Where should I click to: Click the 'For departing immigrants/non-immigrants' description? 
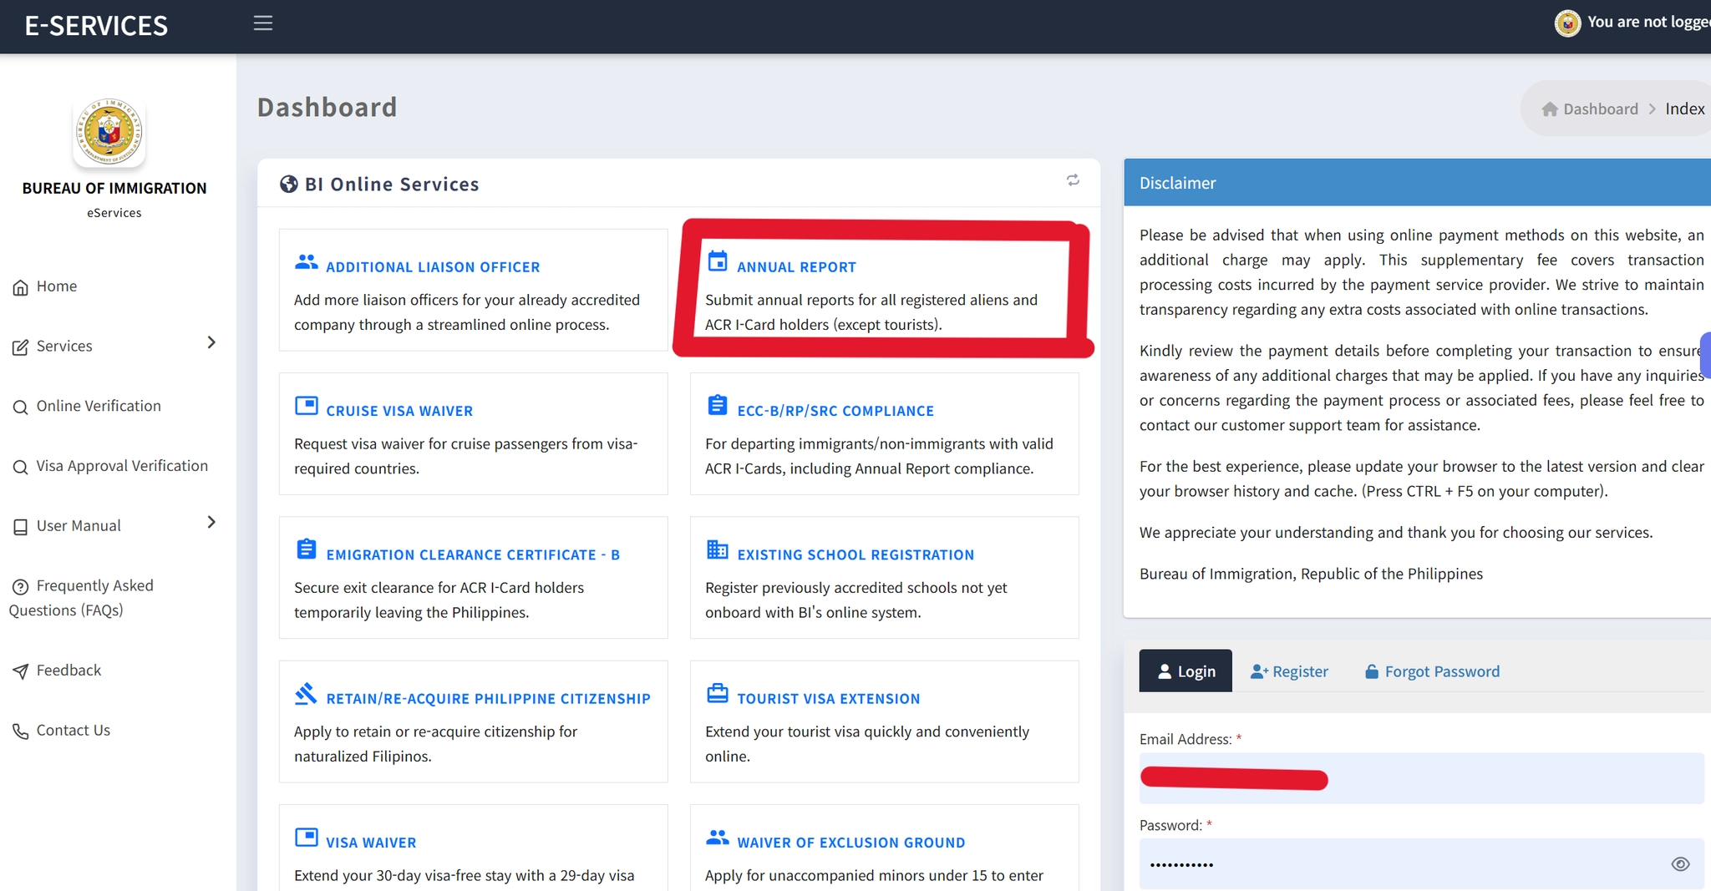[x=879, y=456]
